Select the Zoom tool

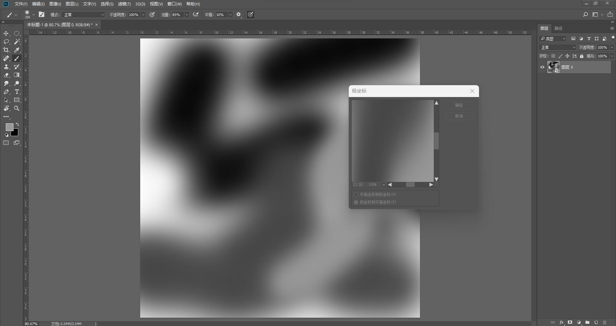click(x=17, y=108)
